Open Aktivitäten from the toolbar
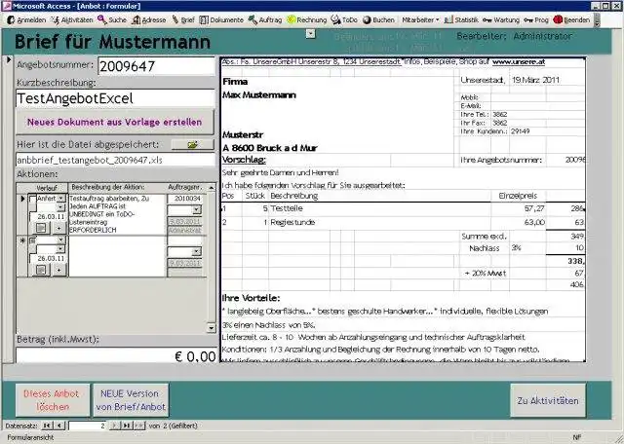 click(x=72, y=19)
